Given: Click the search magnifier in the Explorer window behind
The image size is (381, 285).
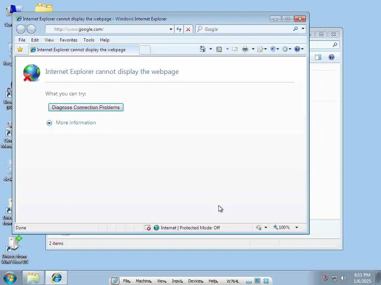Looking at the screenshot, I should [x=335, y=45].
